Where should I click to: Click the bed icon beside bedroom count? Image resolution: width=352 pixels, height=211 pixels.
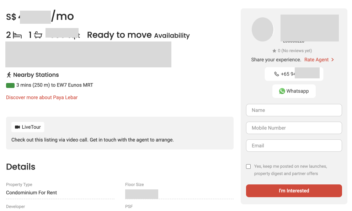tap(17, 35)
